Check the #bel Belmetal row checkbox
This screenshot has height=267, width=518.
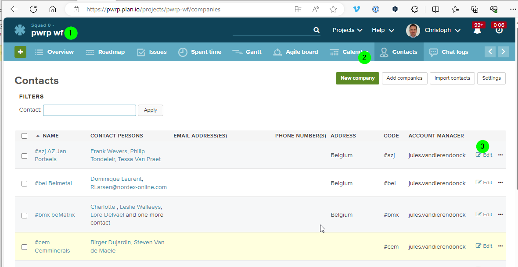click(25, 183)
